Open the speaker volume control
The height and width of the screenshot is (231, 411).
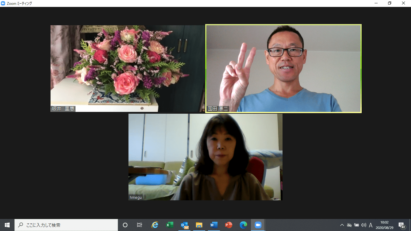364,225
